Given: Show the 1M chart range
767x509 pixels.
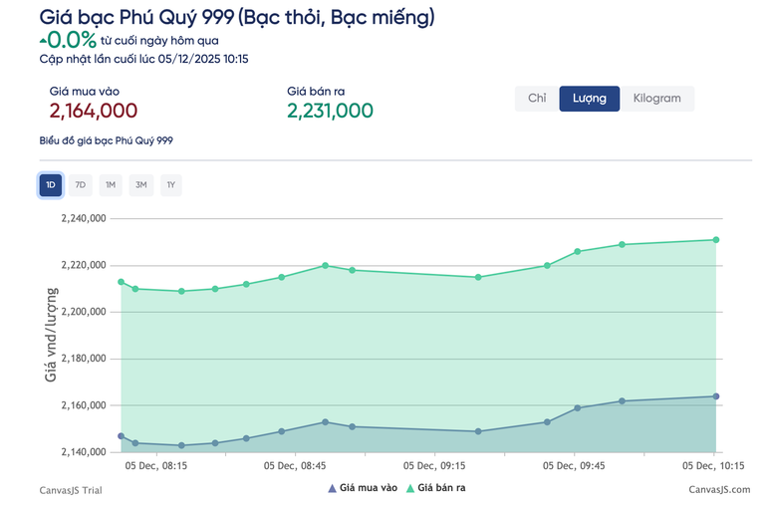Looking at the screenshot, I should coord(111,184).
